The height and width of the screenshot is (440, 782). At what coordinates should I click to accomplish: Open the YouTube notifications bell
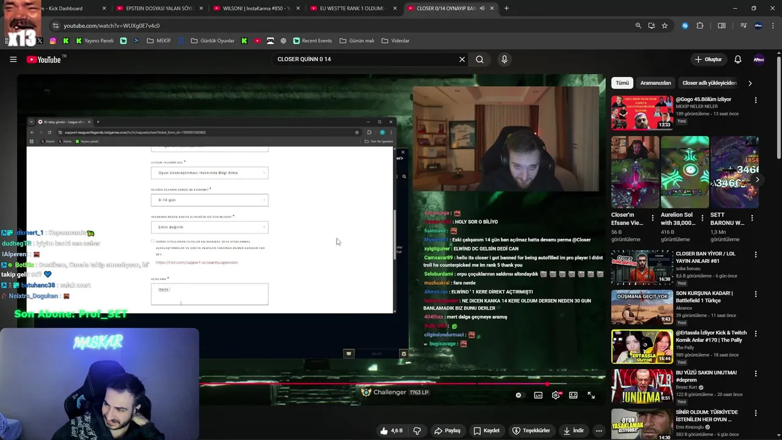tap(737, 59)
